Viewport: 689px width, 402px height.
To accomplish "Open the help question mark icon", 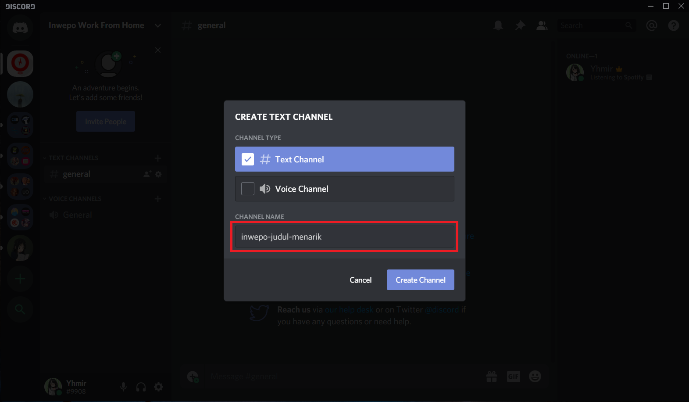I will (674, 25).
